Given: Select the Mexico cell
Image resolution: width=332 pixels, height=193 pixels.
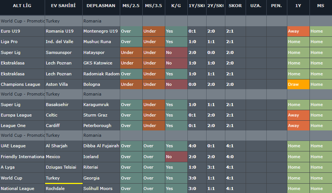Looking at the screenshot, I should click(x=63, y=157).
